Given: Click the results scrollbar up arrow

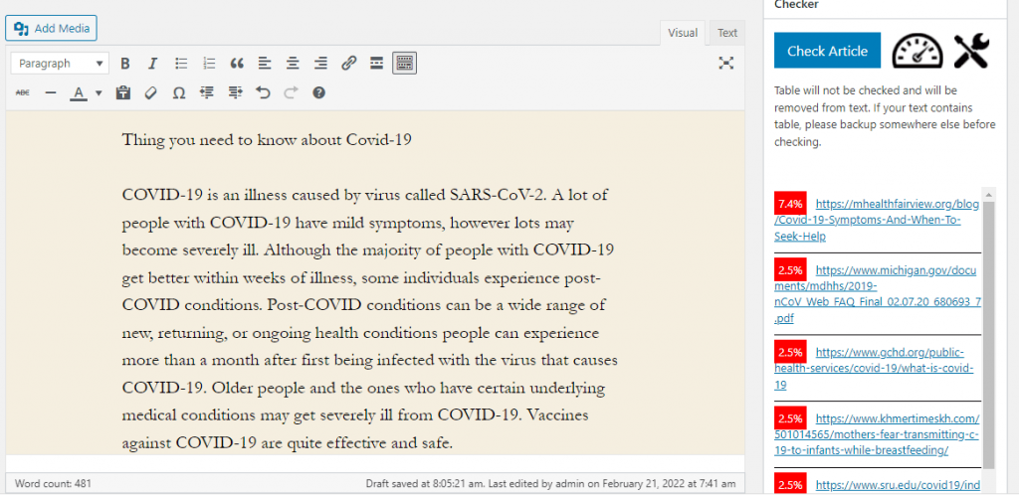Looking at the screenshot, I should pyautogui.click(x=989, y=194).
